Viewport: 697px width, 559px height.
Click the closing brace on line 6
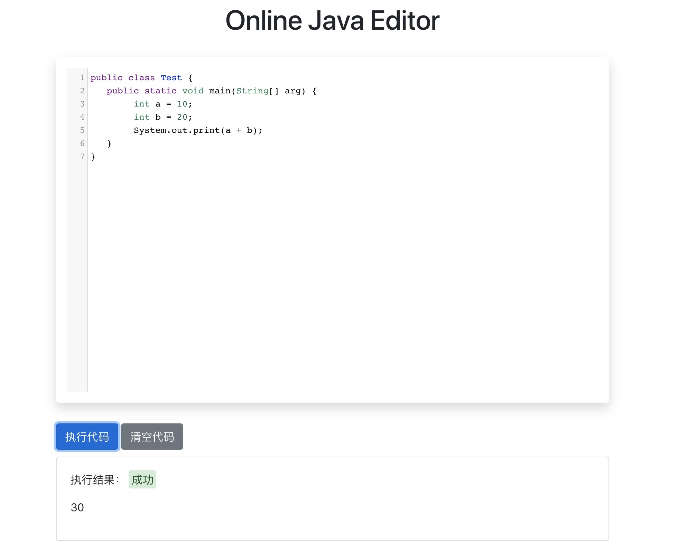click(x=109, y=144)
